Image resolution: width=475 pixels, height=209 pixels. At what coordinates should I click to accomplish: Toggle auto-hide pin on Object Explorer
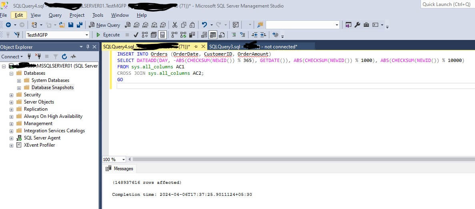(88, 47)
